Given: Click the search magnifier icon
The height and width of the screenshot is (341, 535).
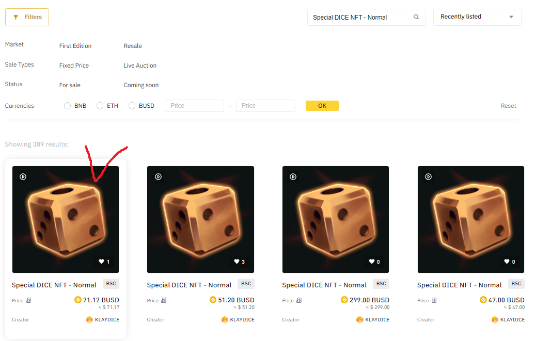Looking at the screenshot, I should coord(416,17).
